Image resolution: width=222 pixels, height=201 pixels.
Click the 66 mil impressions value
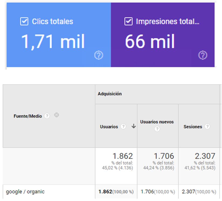[150, 42]
